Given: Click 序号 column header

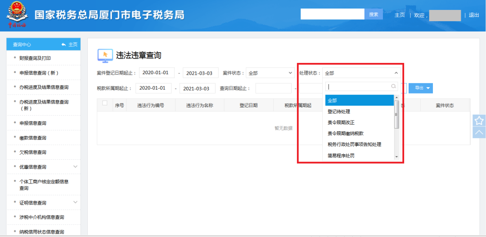Looking at the screenshot, I should pyautogui.click(x=119, y=105).
